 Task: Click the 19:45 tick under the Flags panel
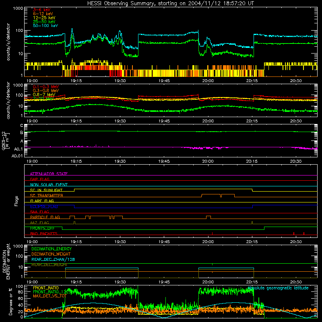click(164, 242)
